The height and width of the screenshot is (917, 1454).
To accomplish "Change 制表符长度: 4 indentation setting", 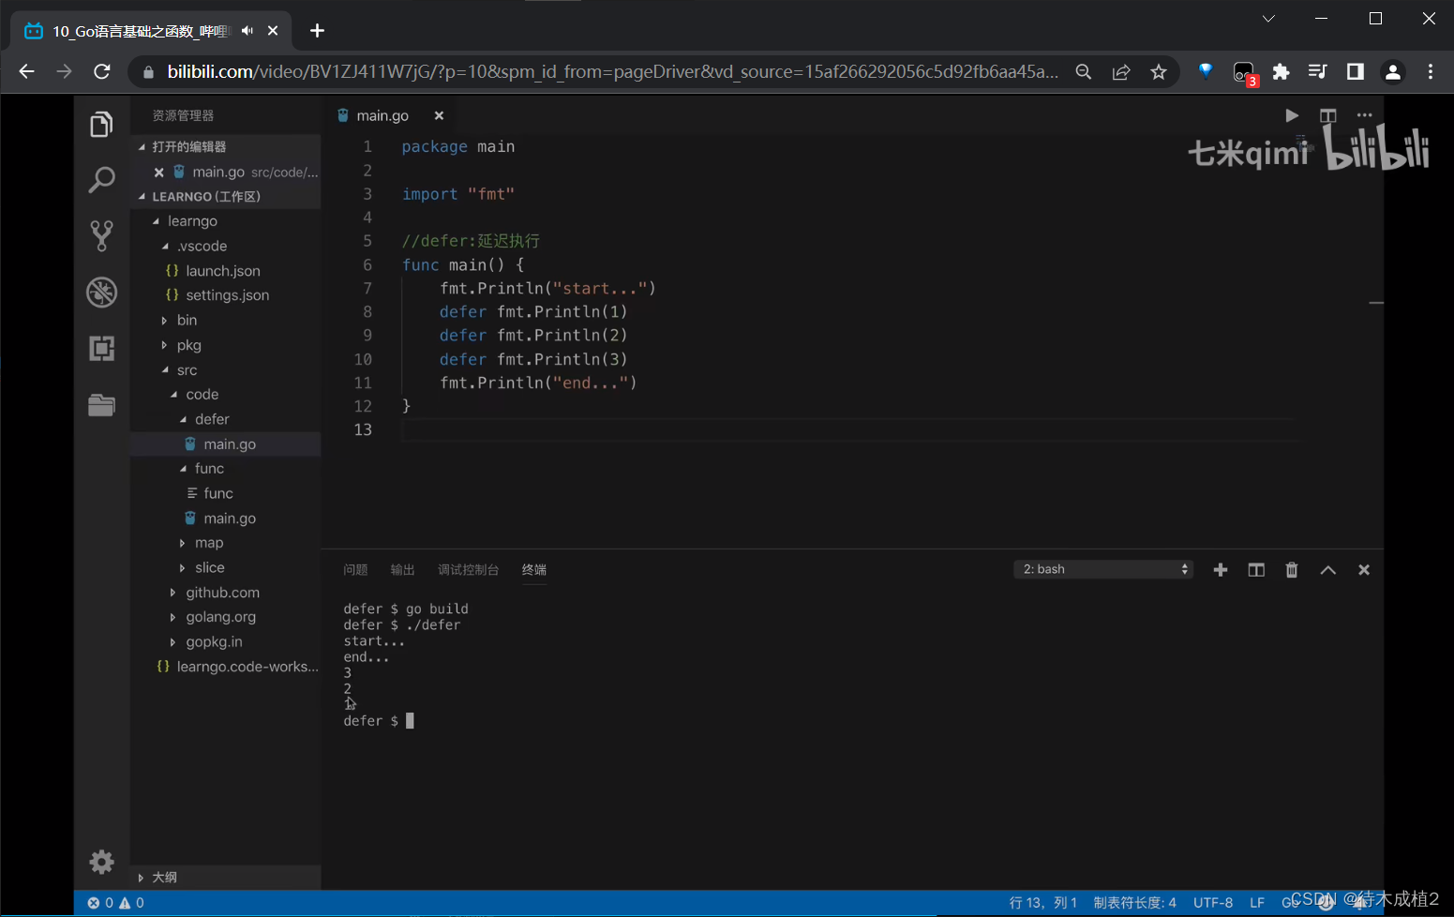I will [1134, 903].
